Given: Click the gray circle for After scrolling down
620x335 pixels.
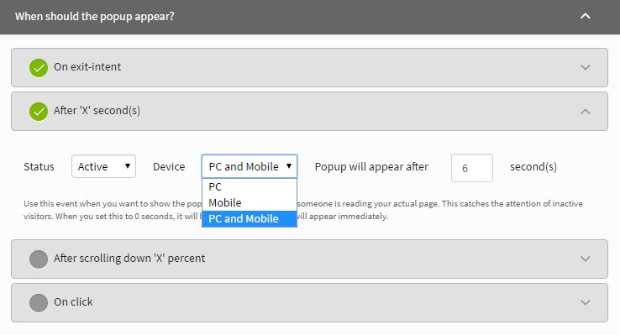Looking at the screenshot, I should (39, 259).
